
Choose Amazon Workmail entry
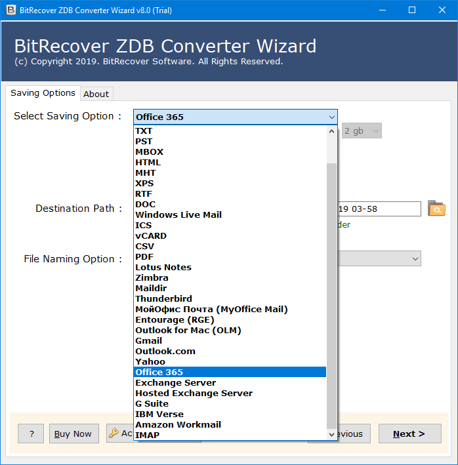(230, 425)
